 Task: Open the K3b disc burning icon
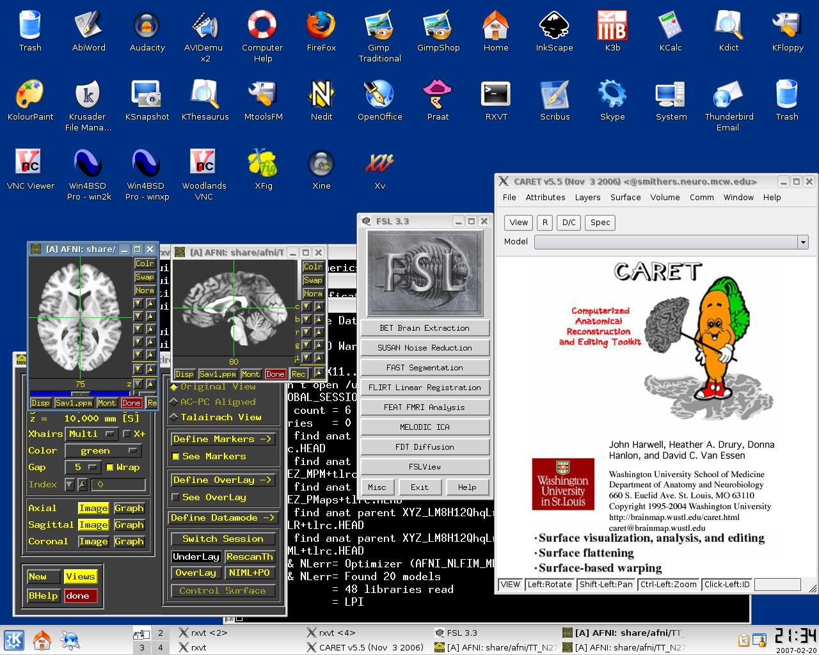612,31
